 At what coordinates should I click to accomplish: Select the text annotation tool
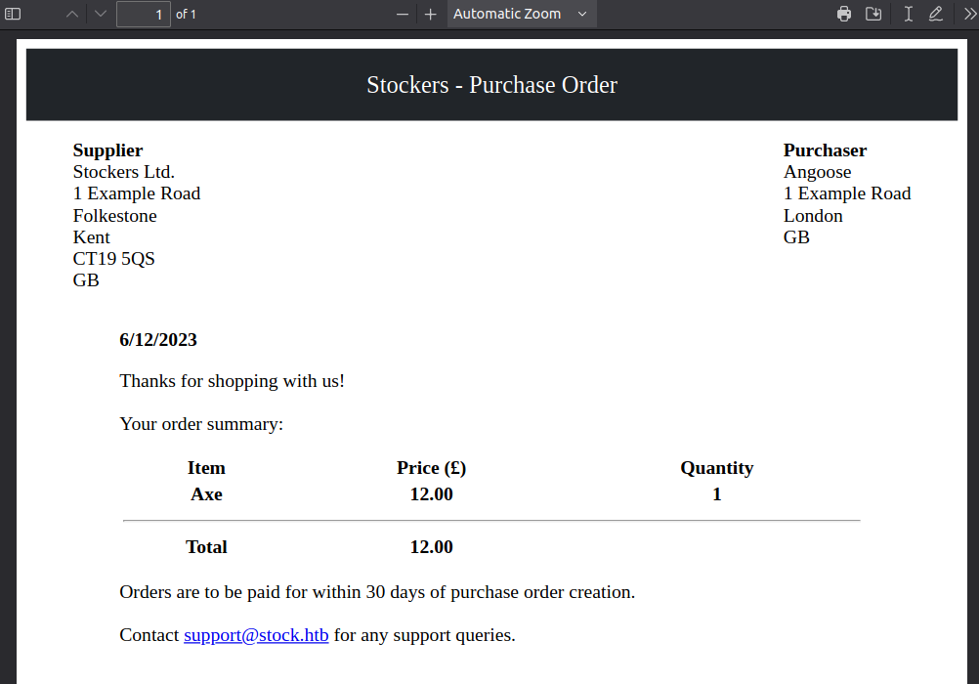tap(908, 14)
